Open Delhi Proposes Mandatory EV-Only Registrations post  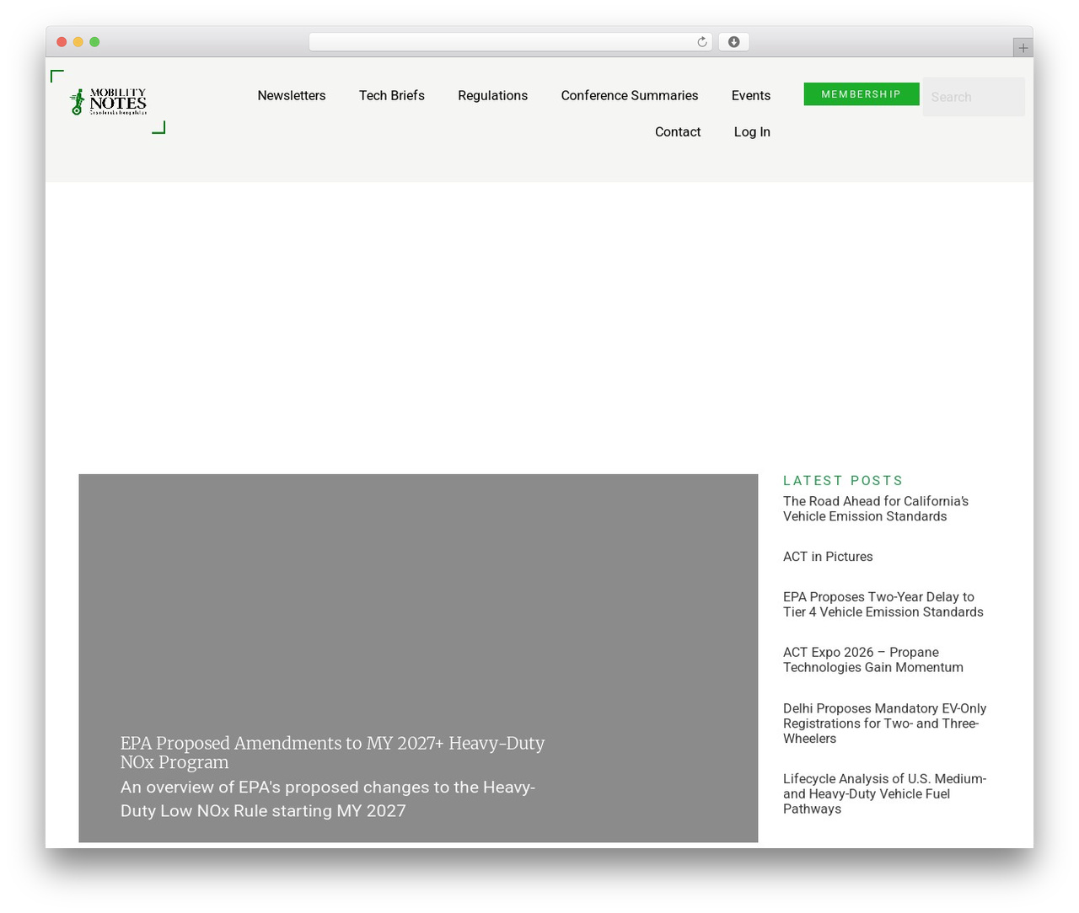click(x=884, y=723)
